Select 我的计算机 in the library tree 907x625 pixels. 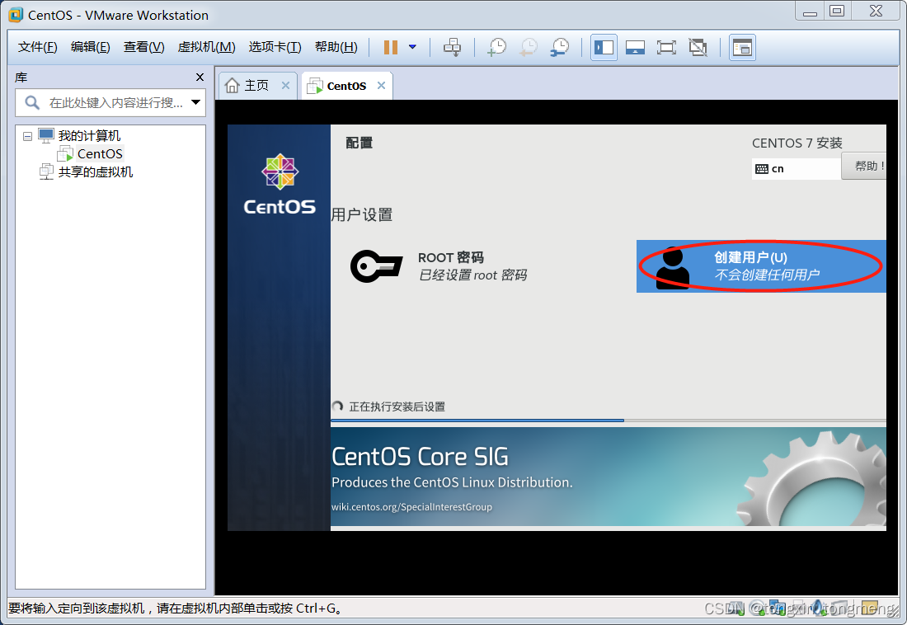(x=89, y=136)
